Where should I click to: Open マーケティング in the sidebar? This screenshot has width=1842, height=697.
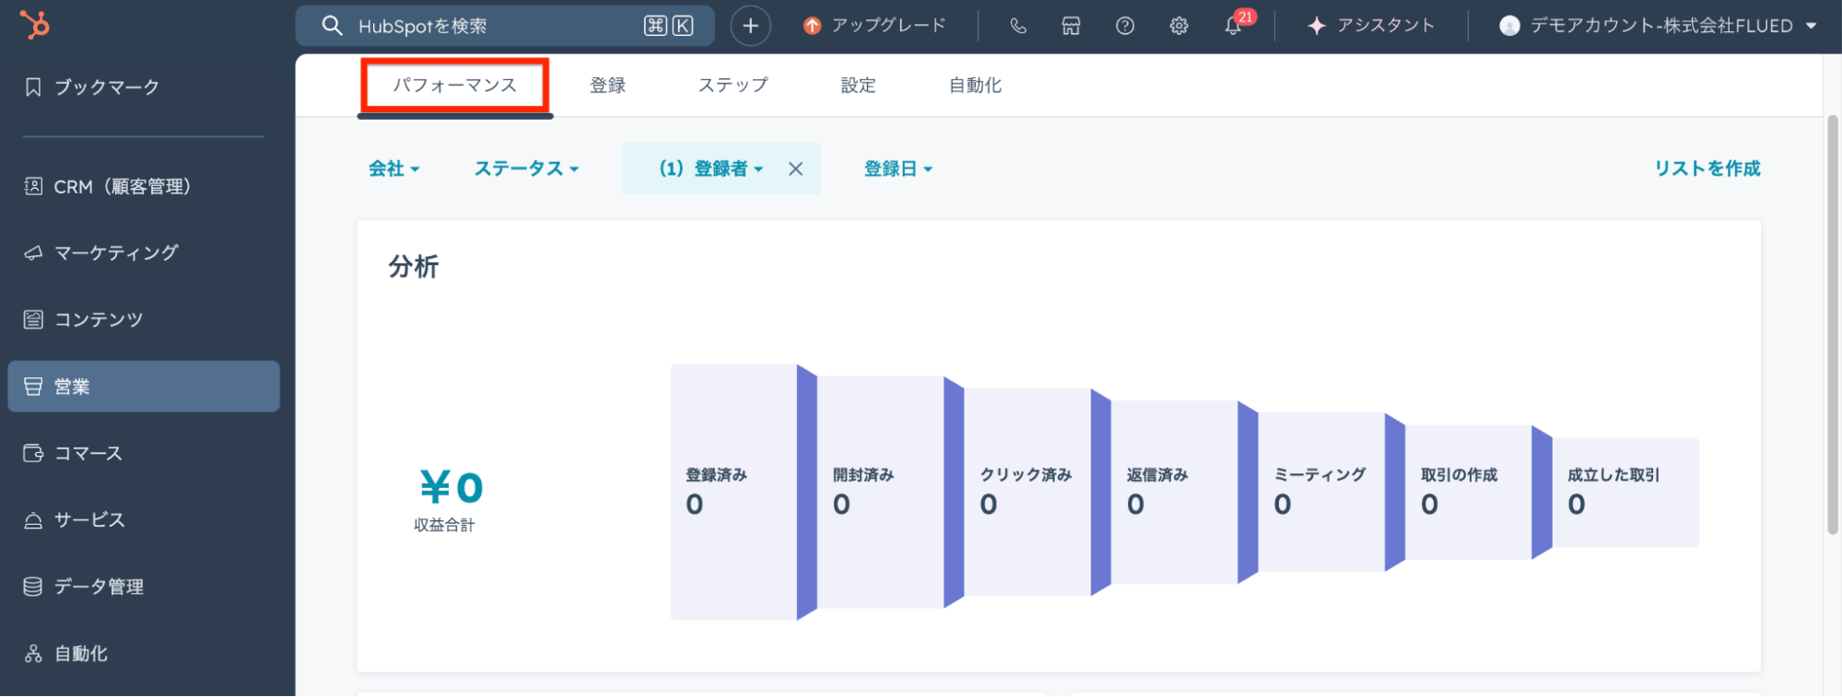(x=115, y=252)
